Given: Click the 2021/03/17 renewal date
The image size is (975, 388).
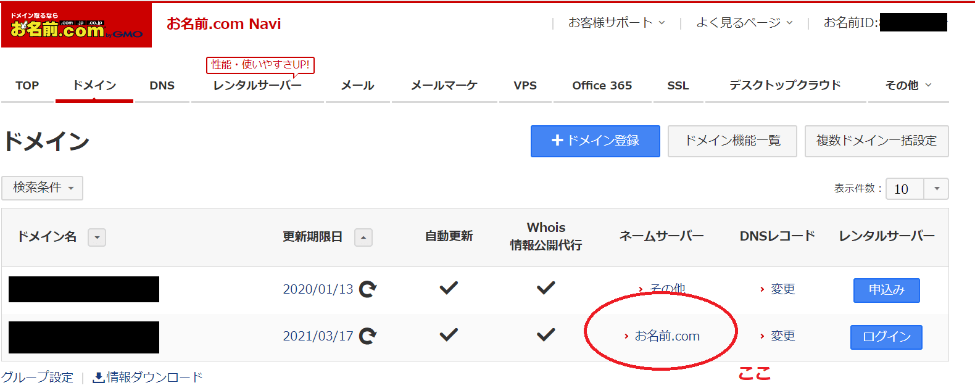Looking at the screenshot, I should [318, 336].
